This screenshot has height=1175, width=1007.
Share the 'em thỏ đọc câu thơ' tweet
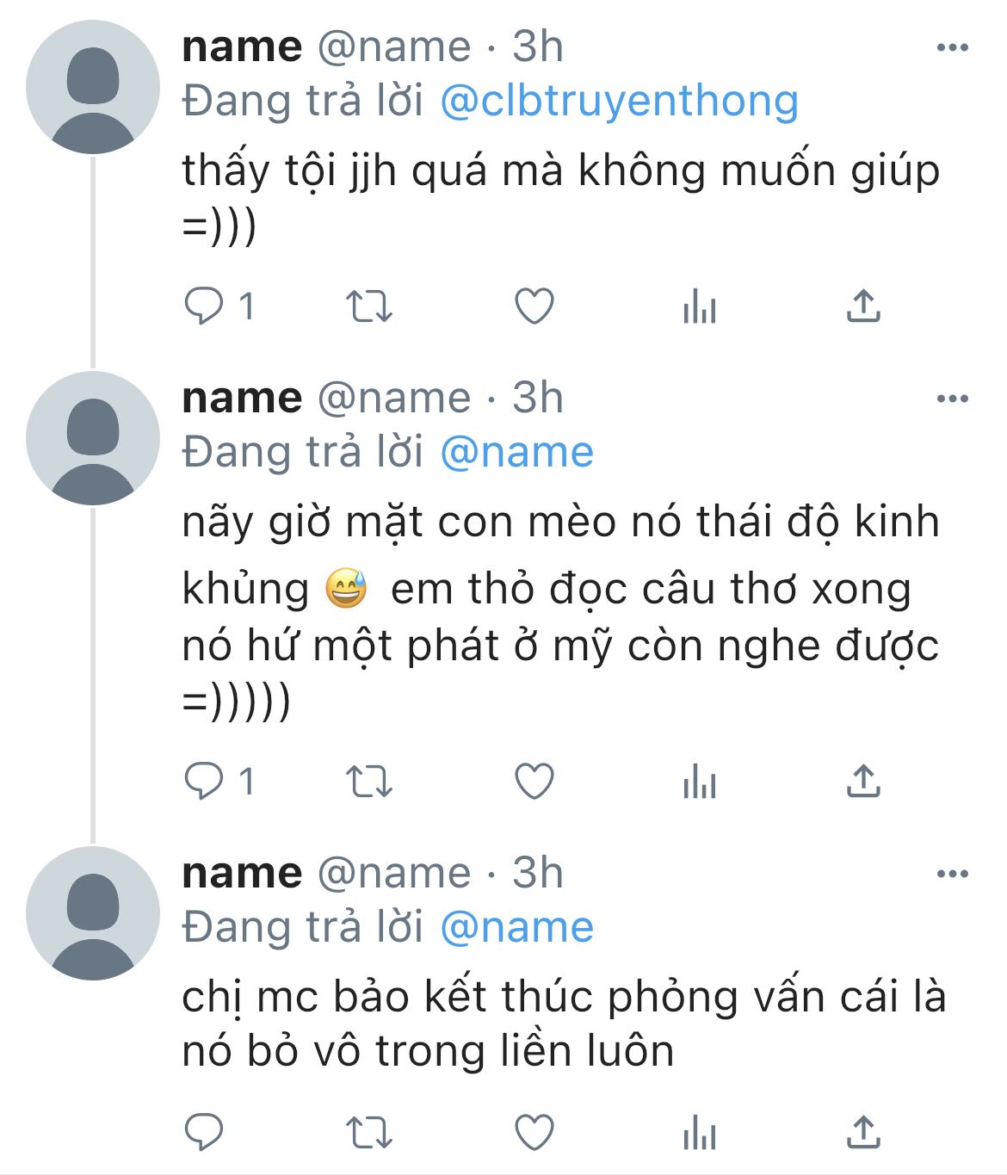[x=863, y=781]
